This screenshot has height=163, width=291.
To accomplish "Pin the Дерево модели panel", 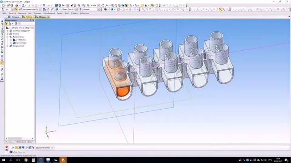I will [31, 20].
